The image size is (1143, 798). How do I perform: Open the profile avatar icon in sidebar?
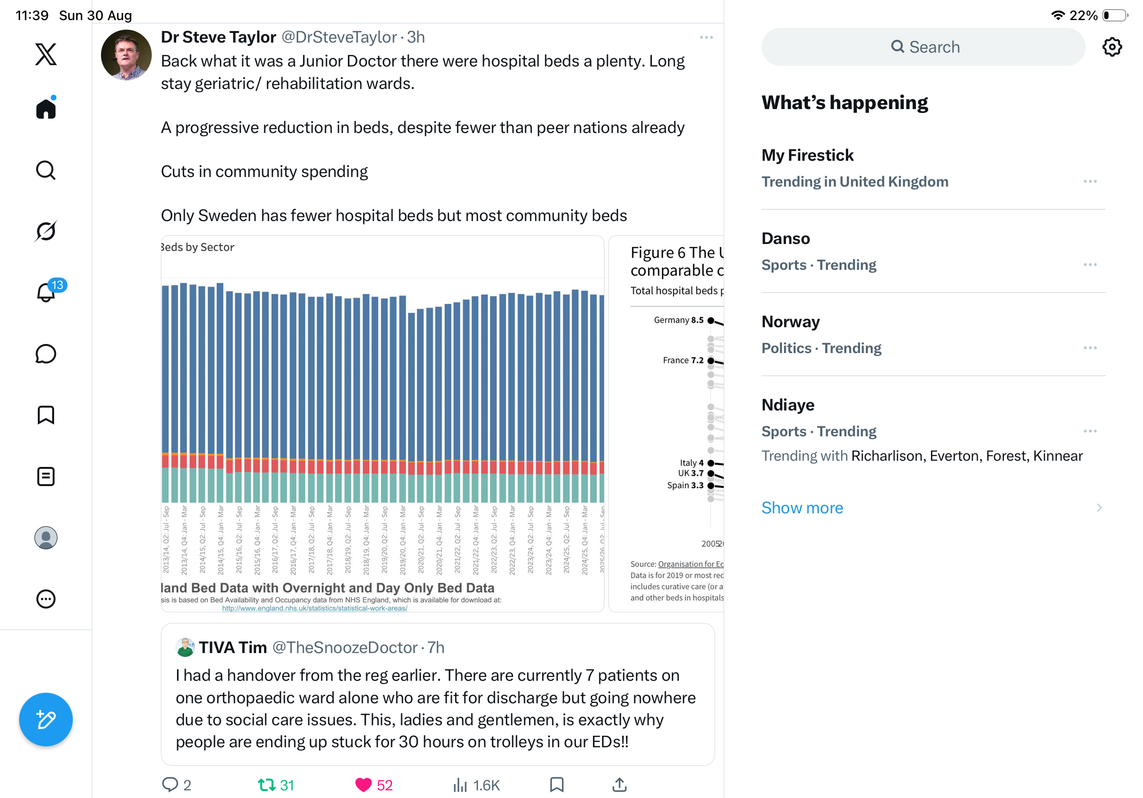click(46, 538)
